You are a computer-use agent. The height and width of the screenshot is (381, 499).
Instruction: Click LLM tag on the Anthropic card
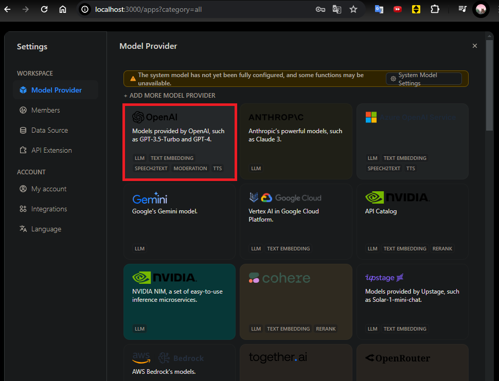256,168
